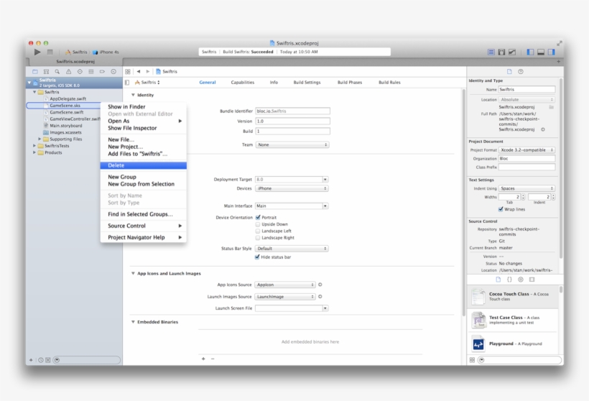
Task: Open the Issue navigator warning icon
Action: coord(68,71)
